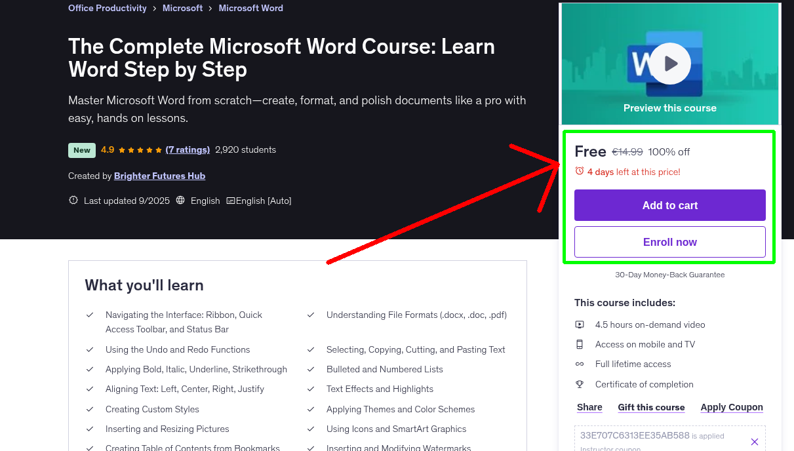This screenshot has width=794, height=451.
Task: Open the (7 ratings) link
Action: point(188,149)
